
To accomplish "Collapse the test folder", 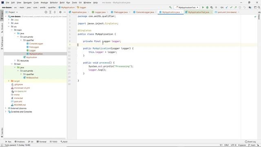I will pyautogui.click(x=12, y=64).
